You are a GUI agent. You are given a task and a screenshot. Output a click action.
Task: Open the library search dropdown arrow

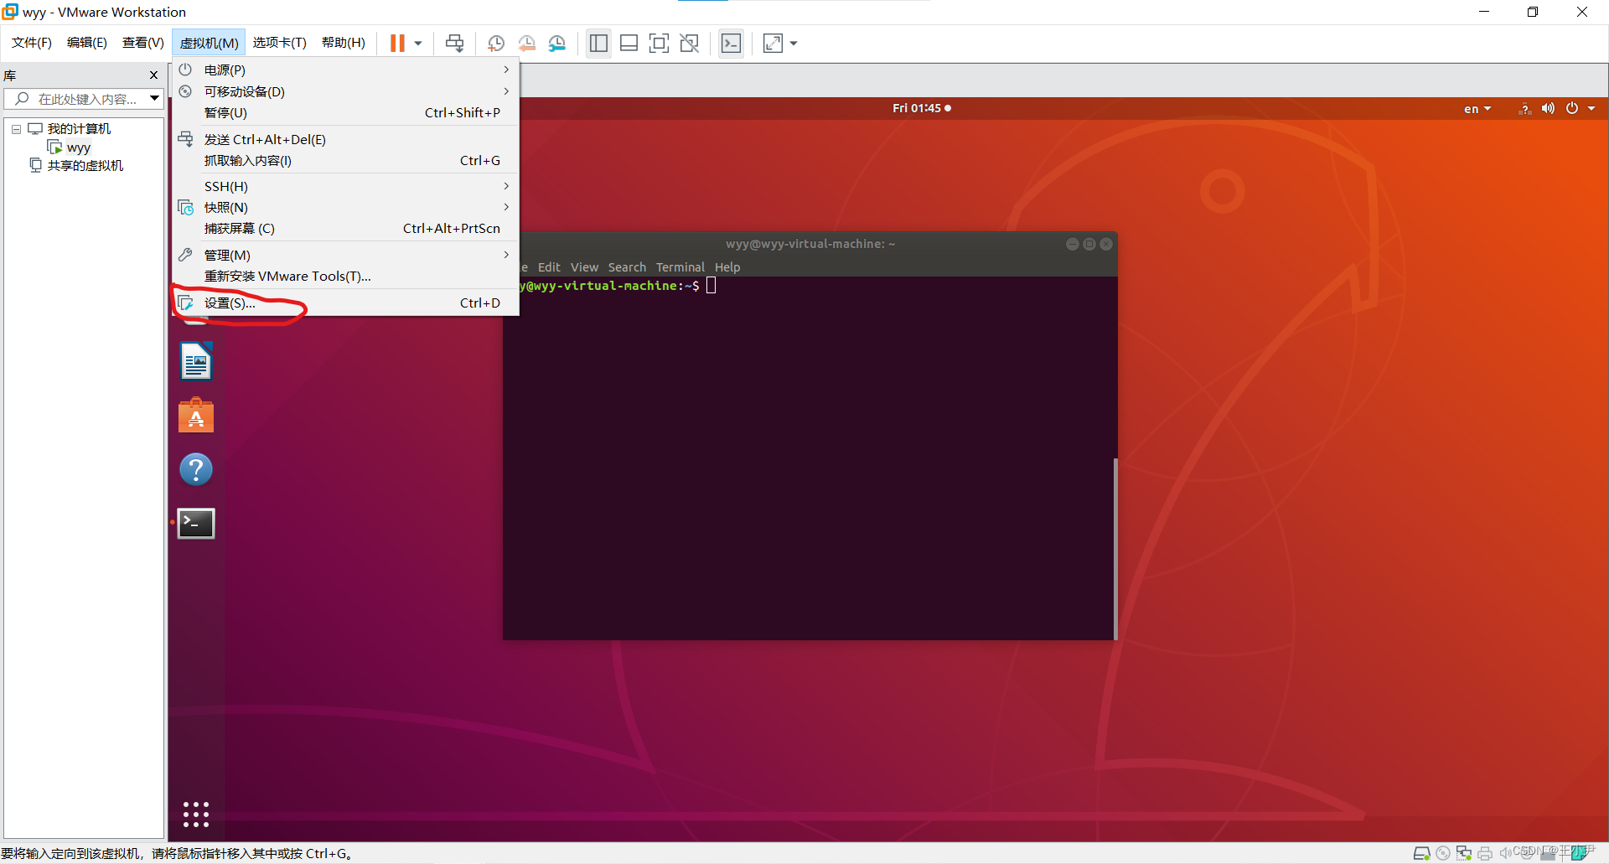point(155,99)
